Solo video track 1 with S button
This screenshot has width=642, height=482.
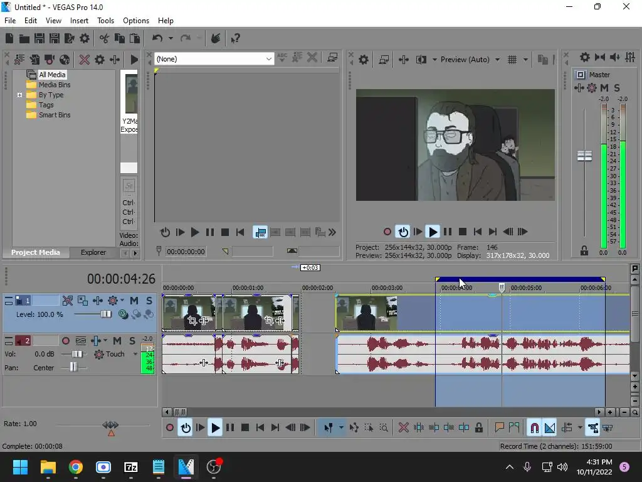click(149, 301)
